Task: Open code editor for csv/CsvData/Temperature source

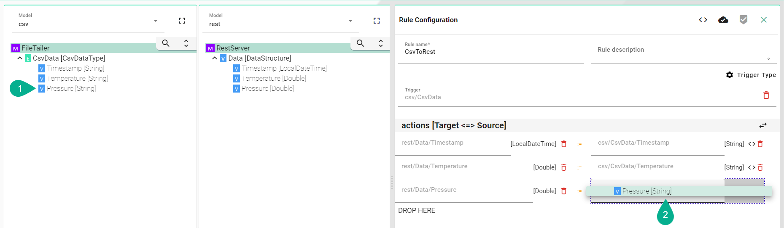Action: tap(751, 167)
